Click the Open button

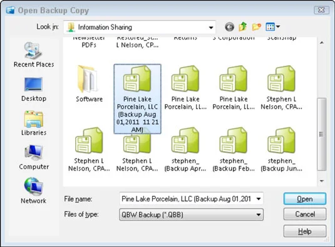point(305,199)
